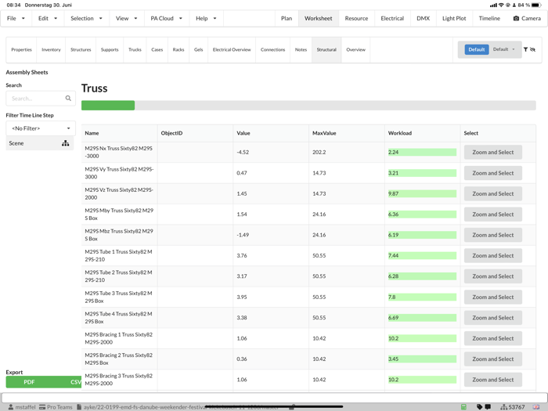Image resolution: width=548 pixels, height=411 pixels.
Task: Open the Notes worksheet tab
Action: point(301,49)
